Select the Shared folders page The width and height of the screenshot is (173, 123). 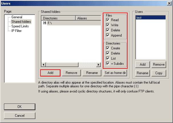21,22
